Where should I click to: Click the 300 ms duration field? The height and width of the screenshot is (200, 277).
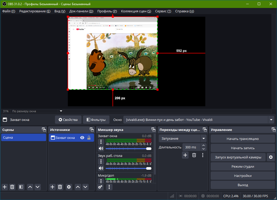192,147
